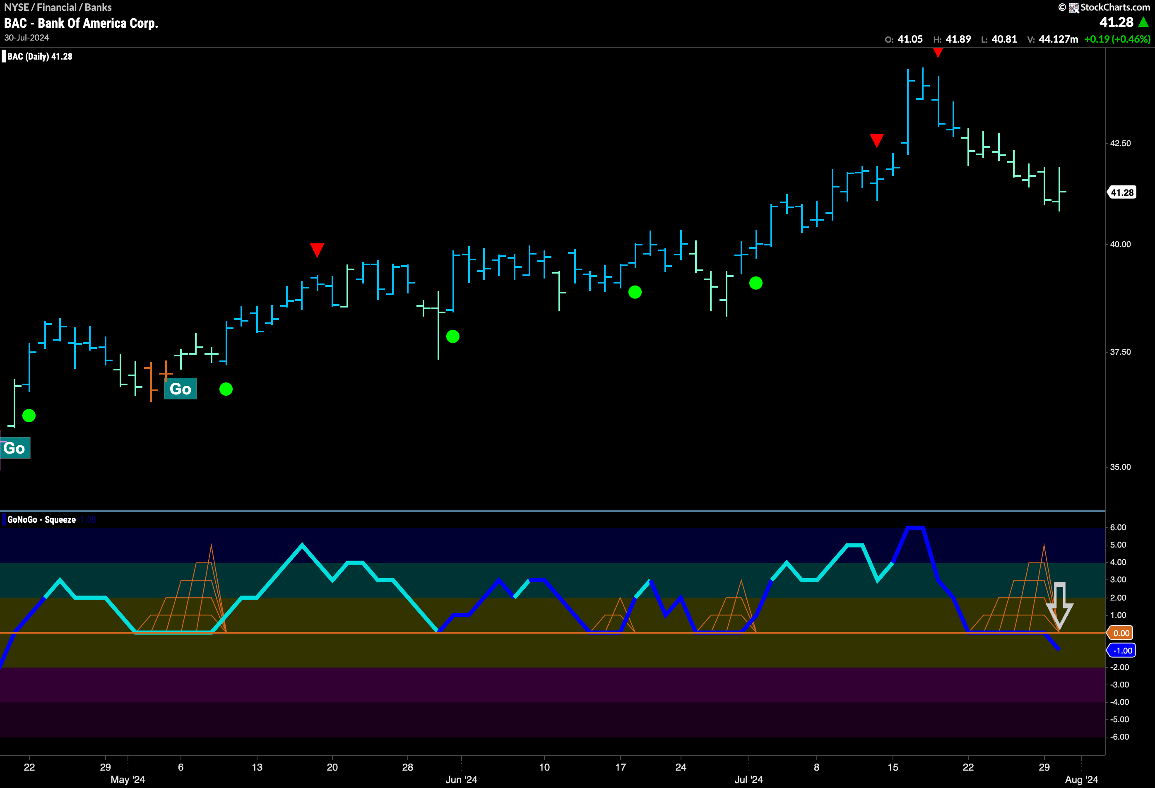Click the May '24 date axis label

tap(128, 780)
